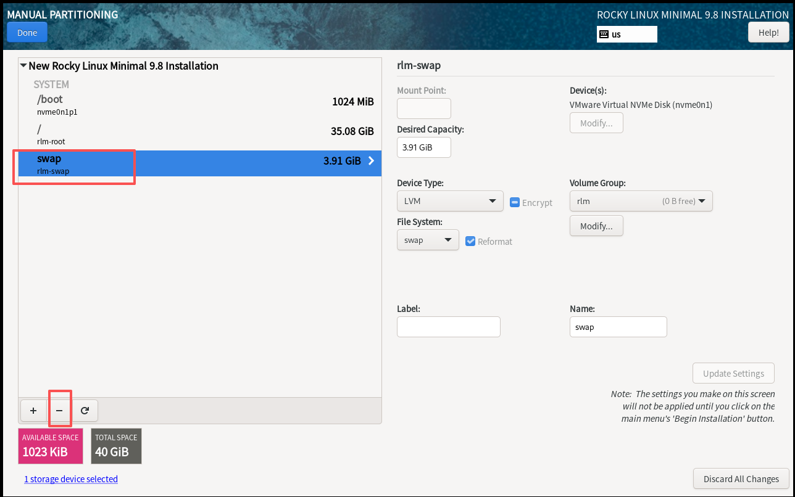Click the 1024 MiB size of /boot
This screenshot has height=497, width=795.
click(x=353, y=102)
